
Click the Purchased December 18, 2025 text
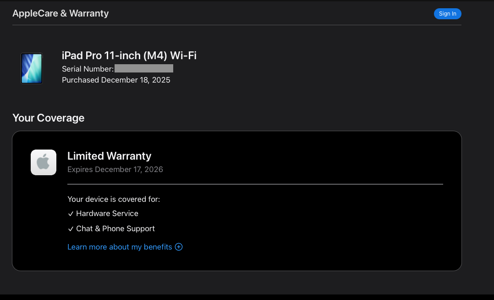click(x=116, y=80)
